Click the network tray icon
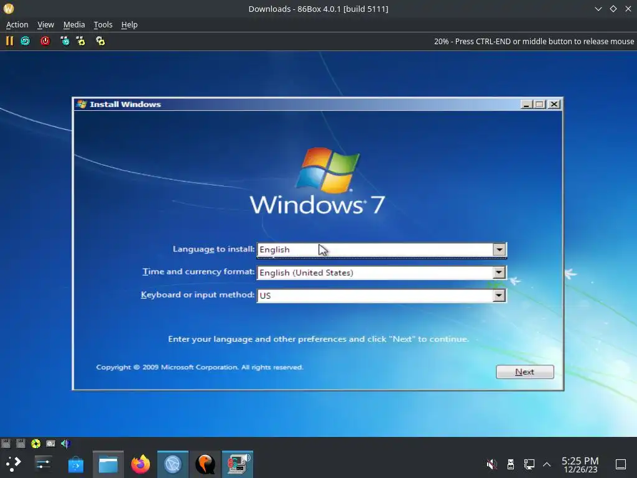637x478 pixels. click(x=529, y=464)
